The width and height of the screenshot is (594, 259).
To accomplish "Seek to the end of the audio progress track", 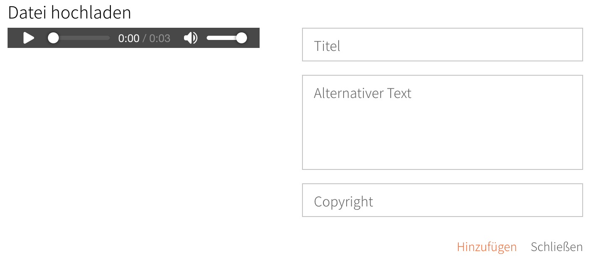I will tap(109, 38).
